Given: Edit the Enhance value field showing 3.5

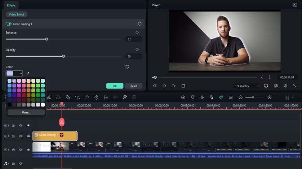Looking at the screenshot, I should [134, 39].
